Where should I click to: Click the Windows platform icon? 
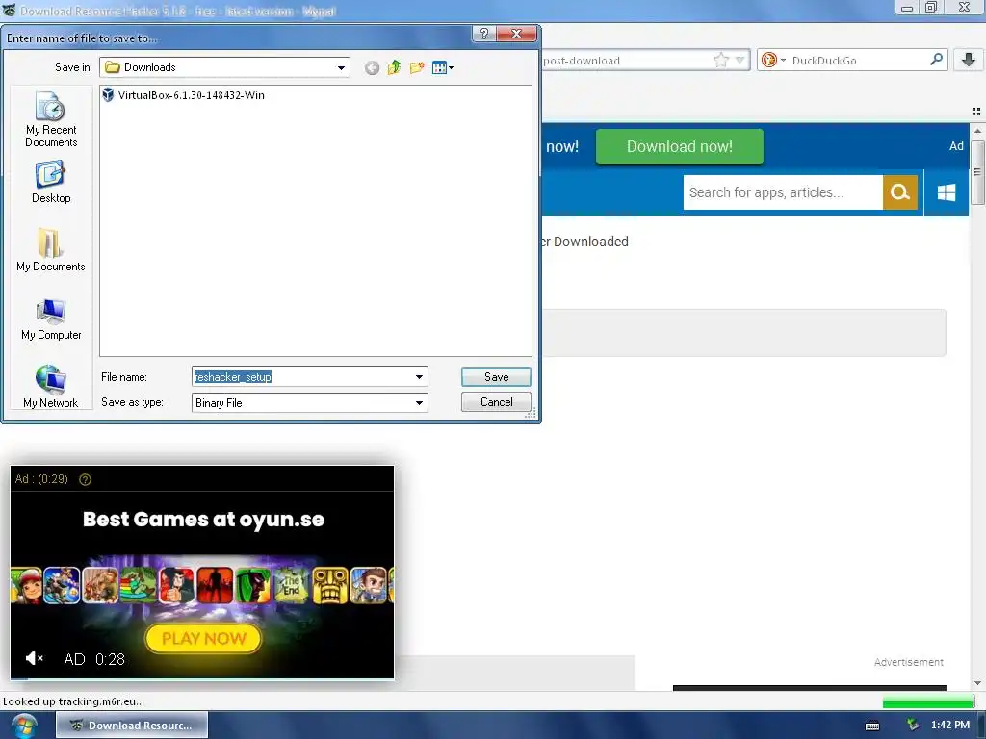pyautogui.click(x=947, y=192)
